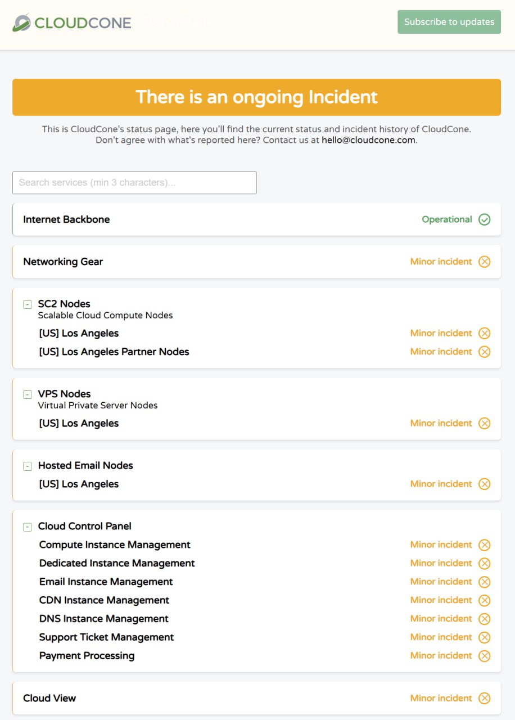
Task: Select the CDN Instance Management row
Action: (x=105, y=600)
